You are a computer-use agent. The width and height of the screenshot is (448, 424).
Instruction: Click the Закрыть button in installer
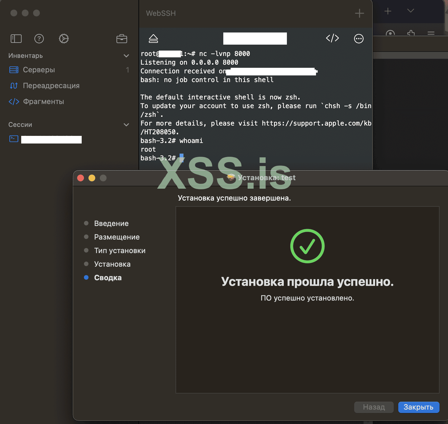pyautogui.click(x=419, y=407)
